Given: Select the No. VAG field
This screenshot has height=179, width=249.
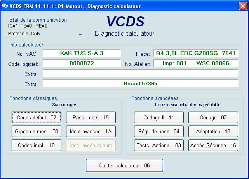Looking at the screenshot, I should (82, 53).
